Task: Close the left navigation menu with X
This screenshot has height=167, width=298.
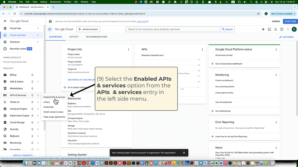Action: pos(5,21)
